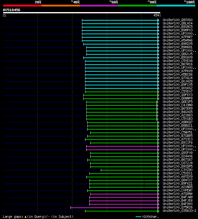
Task: Open hit UniRef100_C6T2J8
Action: point(178,163)
